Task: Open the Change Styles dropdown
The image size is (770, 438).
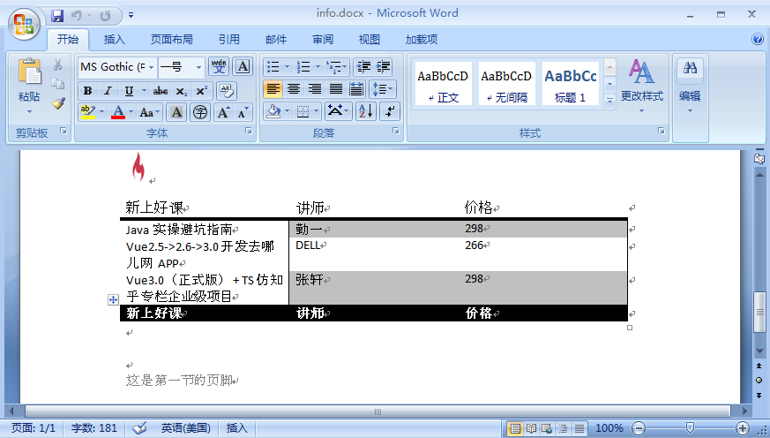Action: [x=641, y=86]
